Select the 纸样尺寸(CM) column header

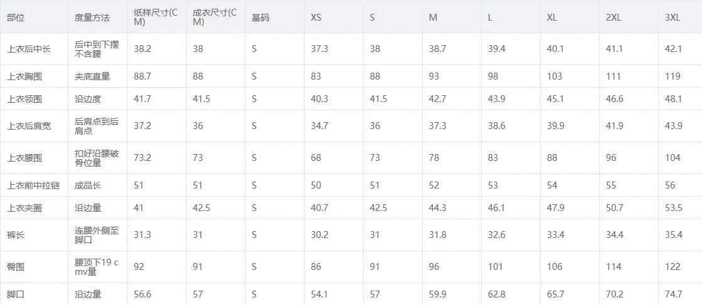(x=156, y=18)
